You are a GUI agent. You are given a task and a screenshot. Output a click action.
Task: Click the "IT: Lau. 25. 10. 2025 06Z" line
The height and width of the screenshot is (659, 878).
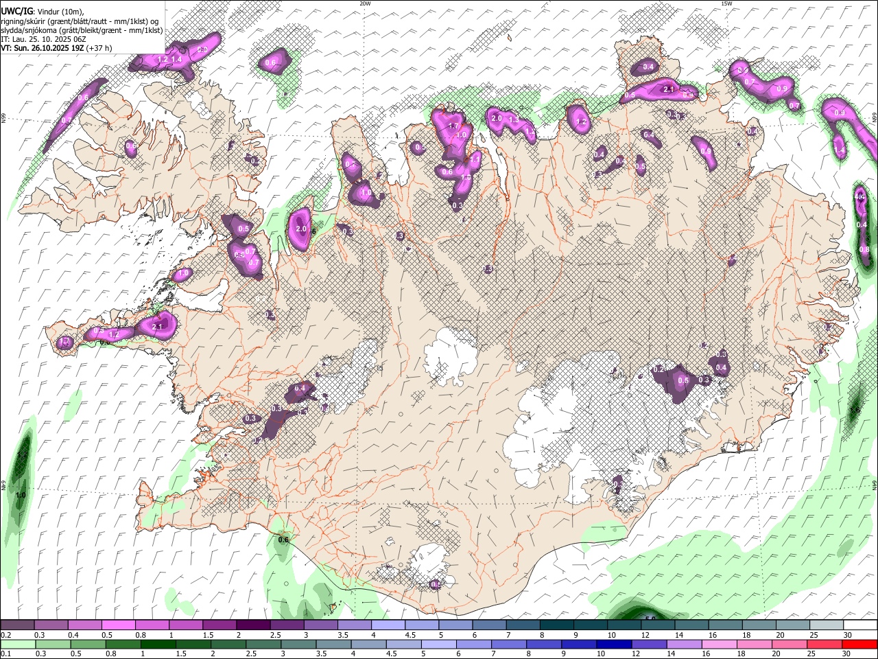[x=43, y=39]
